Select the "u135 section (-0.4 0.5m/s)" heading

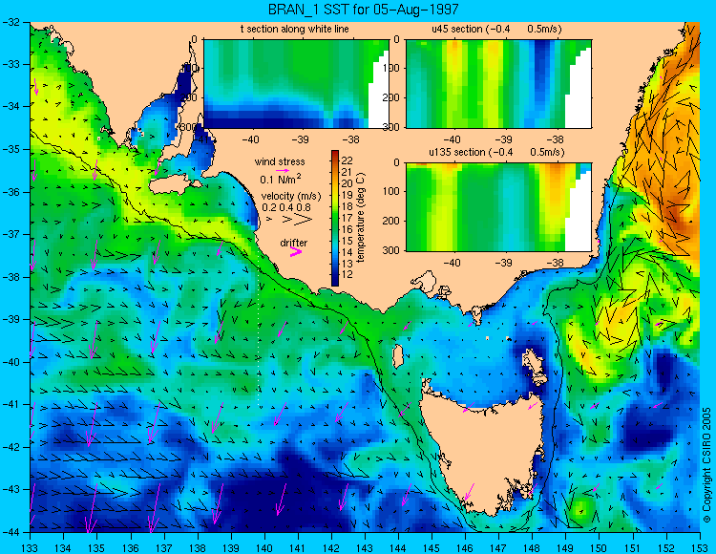click(x=496, y=152)
